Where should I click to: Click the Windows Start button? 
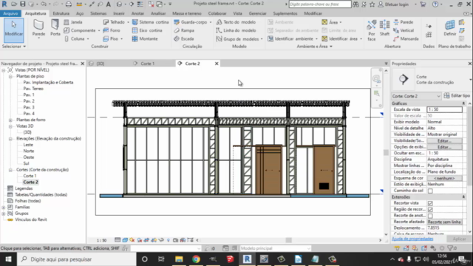pyautogui.click(x=8, y=259)
